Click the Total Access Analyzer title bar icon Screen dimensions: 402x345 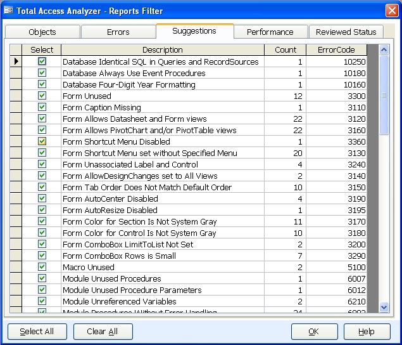pos(9,10)
